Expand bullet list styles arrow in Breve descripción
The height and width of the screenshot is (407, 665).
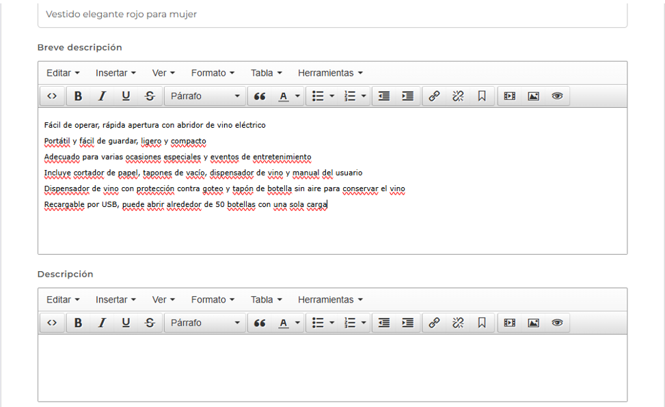tap(332, 96)
